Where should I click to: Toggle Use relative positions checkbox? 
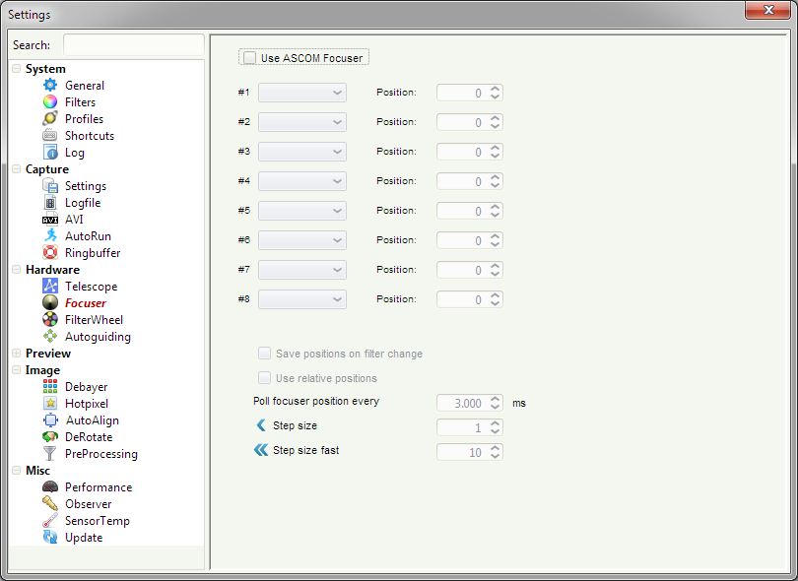click(x=264, y=377)
